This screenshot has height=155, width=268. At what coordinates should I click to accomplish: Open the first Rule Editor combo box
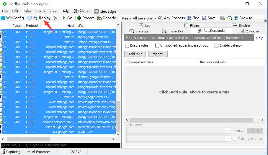(x=179, y=131)
